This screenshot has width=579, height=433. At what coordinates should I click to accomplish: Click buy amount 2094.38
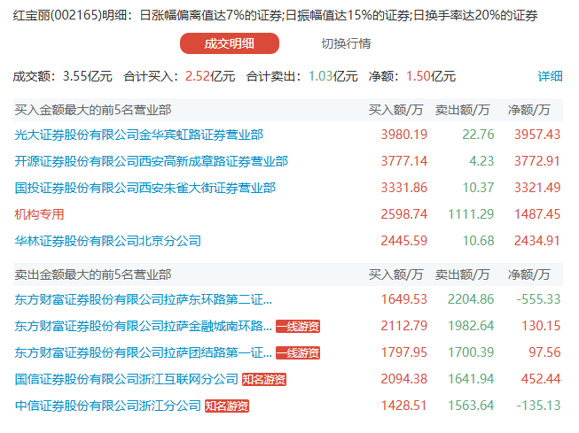point(404,379)
